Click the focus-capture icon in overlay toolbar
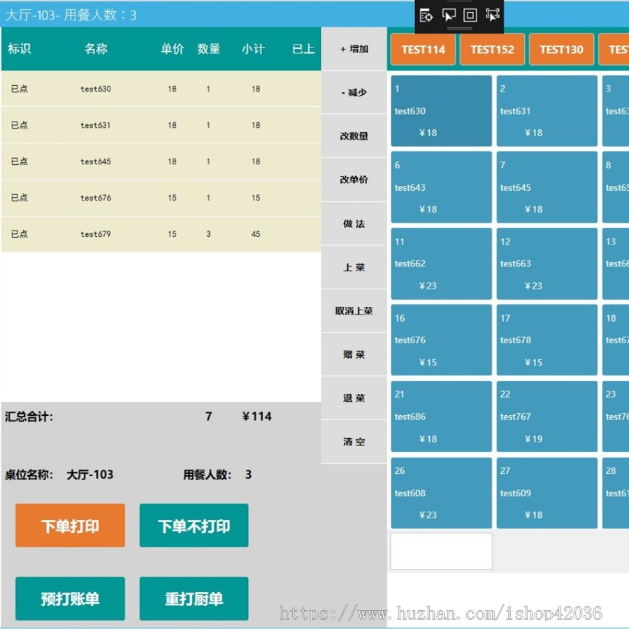Image resolution: width=629 pixels, height=629 pixels. [493, 15]
